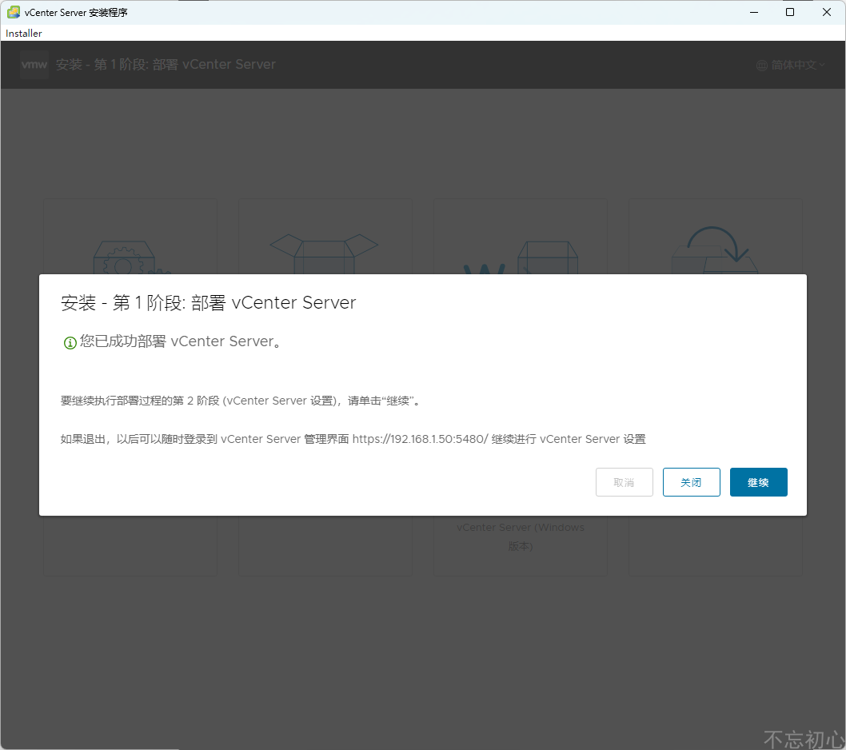
Task: Click the 关闭 close button in dialog
Action: pos(691,482)
